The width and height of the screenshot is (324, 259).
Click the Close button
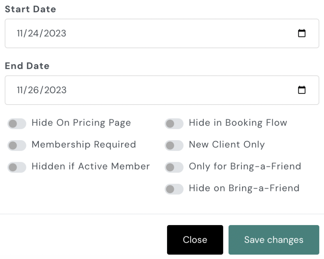coord(195,240)
